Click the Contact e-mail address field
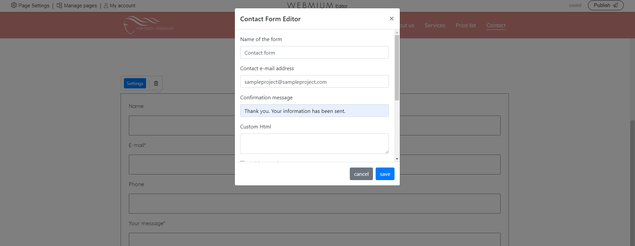Image resolution: width=635 pixels, height=246 pixels. pyautogui.click(x=314, y=81)
